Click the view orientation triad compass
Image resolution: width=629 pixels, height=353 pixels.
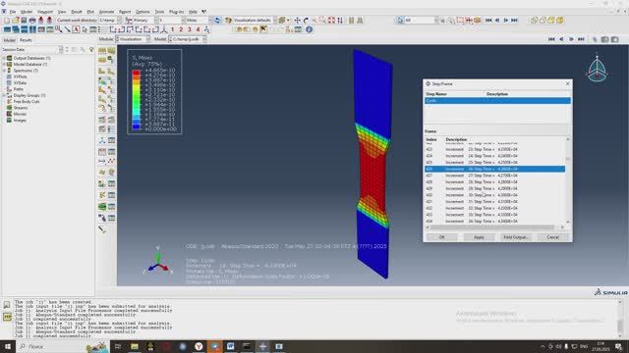(x=597, y=68)
